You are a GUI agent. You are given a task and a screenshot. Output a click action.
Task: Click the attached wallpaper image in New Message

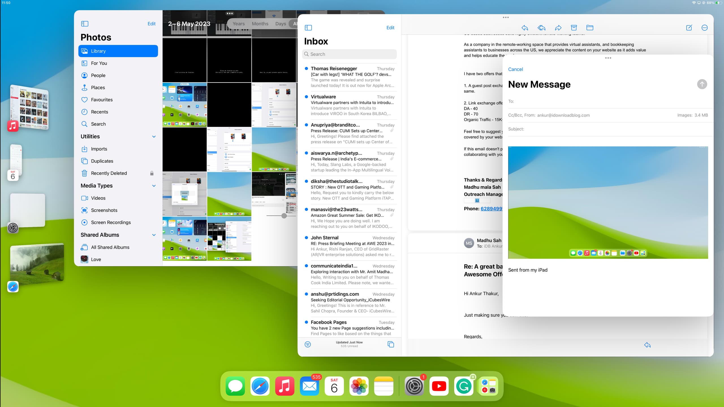point(608,202)
